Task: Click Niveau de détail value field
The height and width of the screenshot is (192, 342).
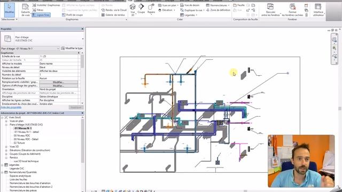Action: pos(58,68)
